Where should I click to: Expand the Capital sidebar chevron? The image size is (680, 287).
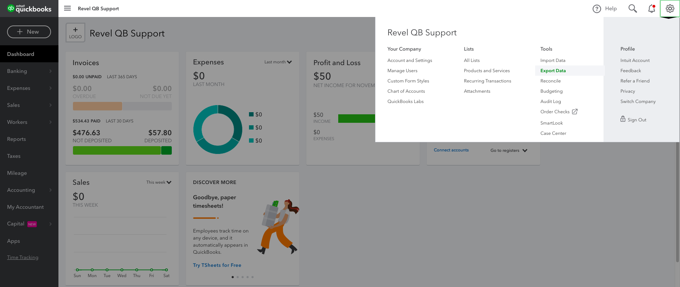[x=50, y=224]
